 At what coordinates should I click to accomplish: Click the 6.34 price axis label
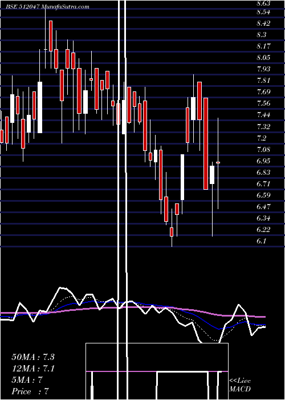263,218
